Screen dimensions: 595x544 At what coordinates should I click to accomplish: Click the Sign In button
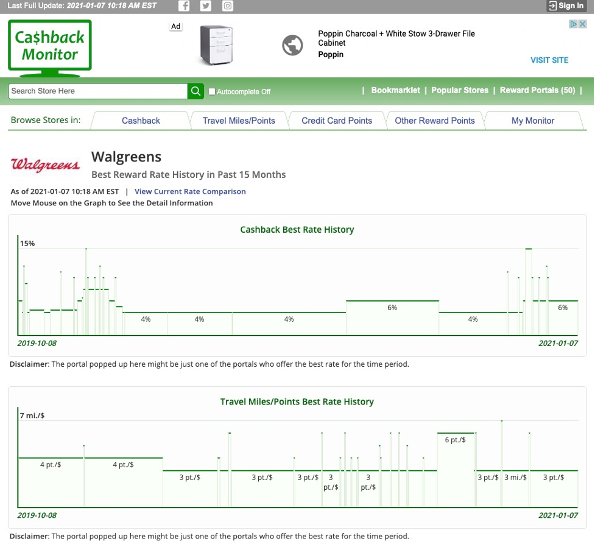566,6
